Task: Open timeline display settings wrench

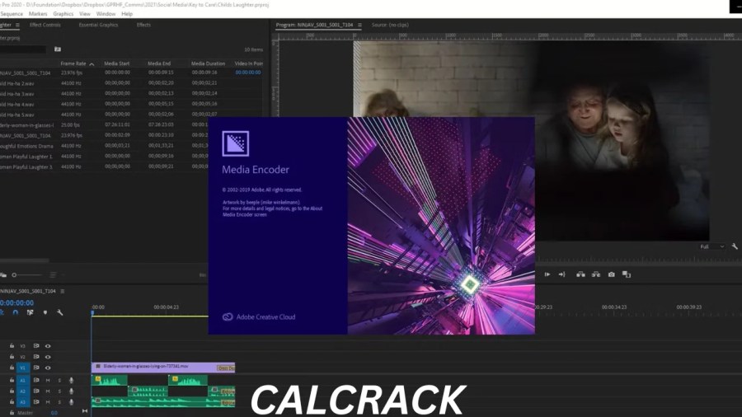Action: point(60,312)
